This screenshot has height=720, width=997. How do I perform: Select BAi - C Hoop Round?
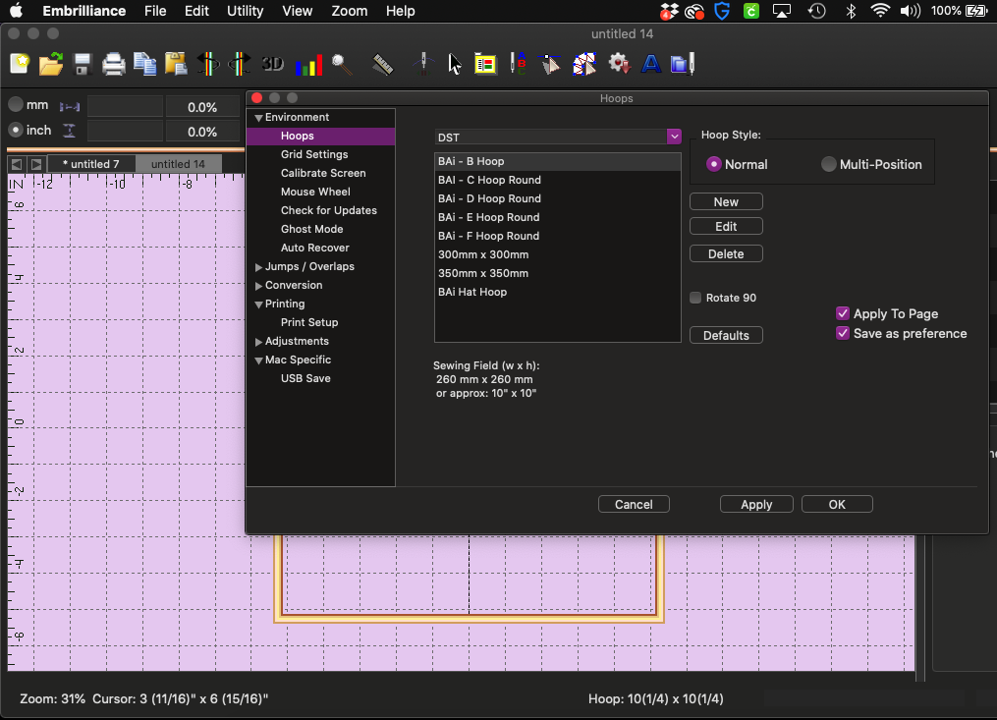[558, 180]
